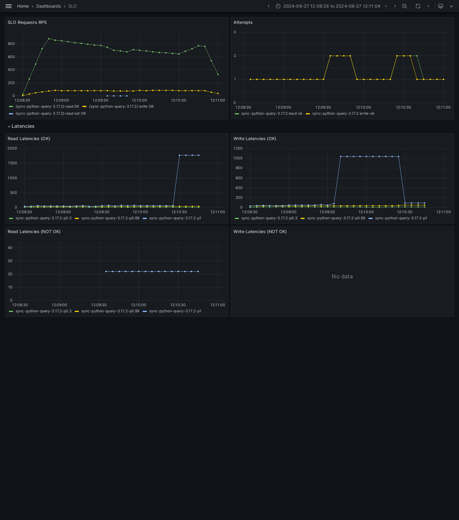The width and height of the screenshot is (459, 520).
Task: Open the hamburger navigation menu
Action: (9, 6)
